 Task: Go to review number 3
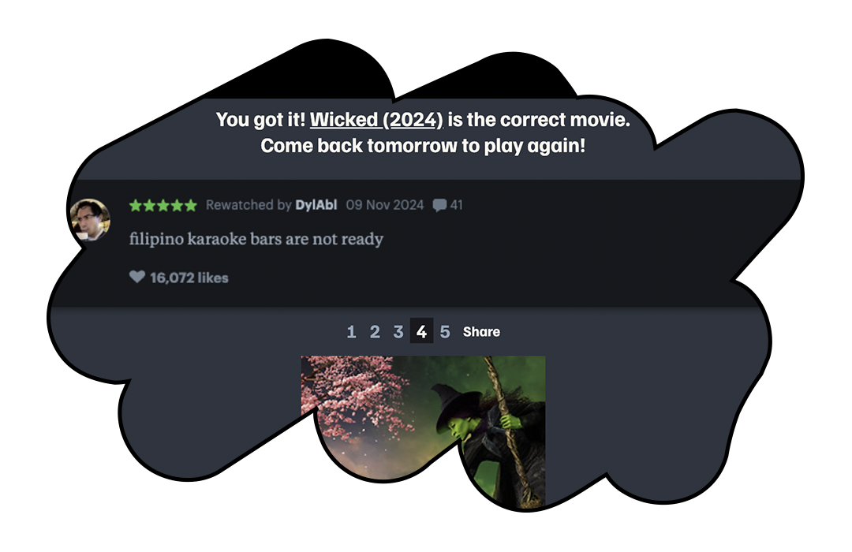tap(398, 331)
